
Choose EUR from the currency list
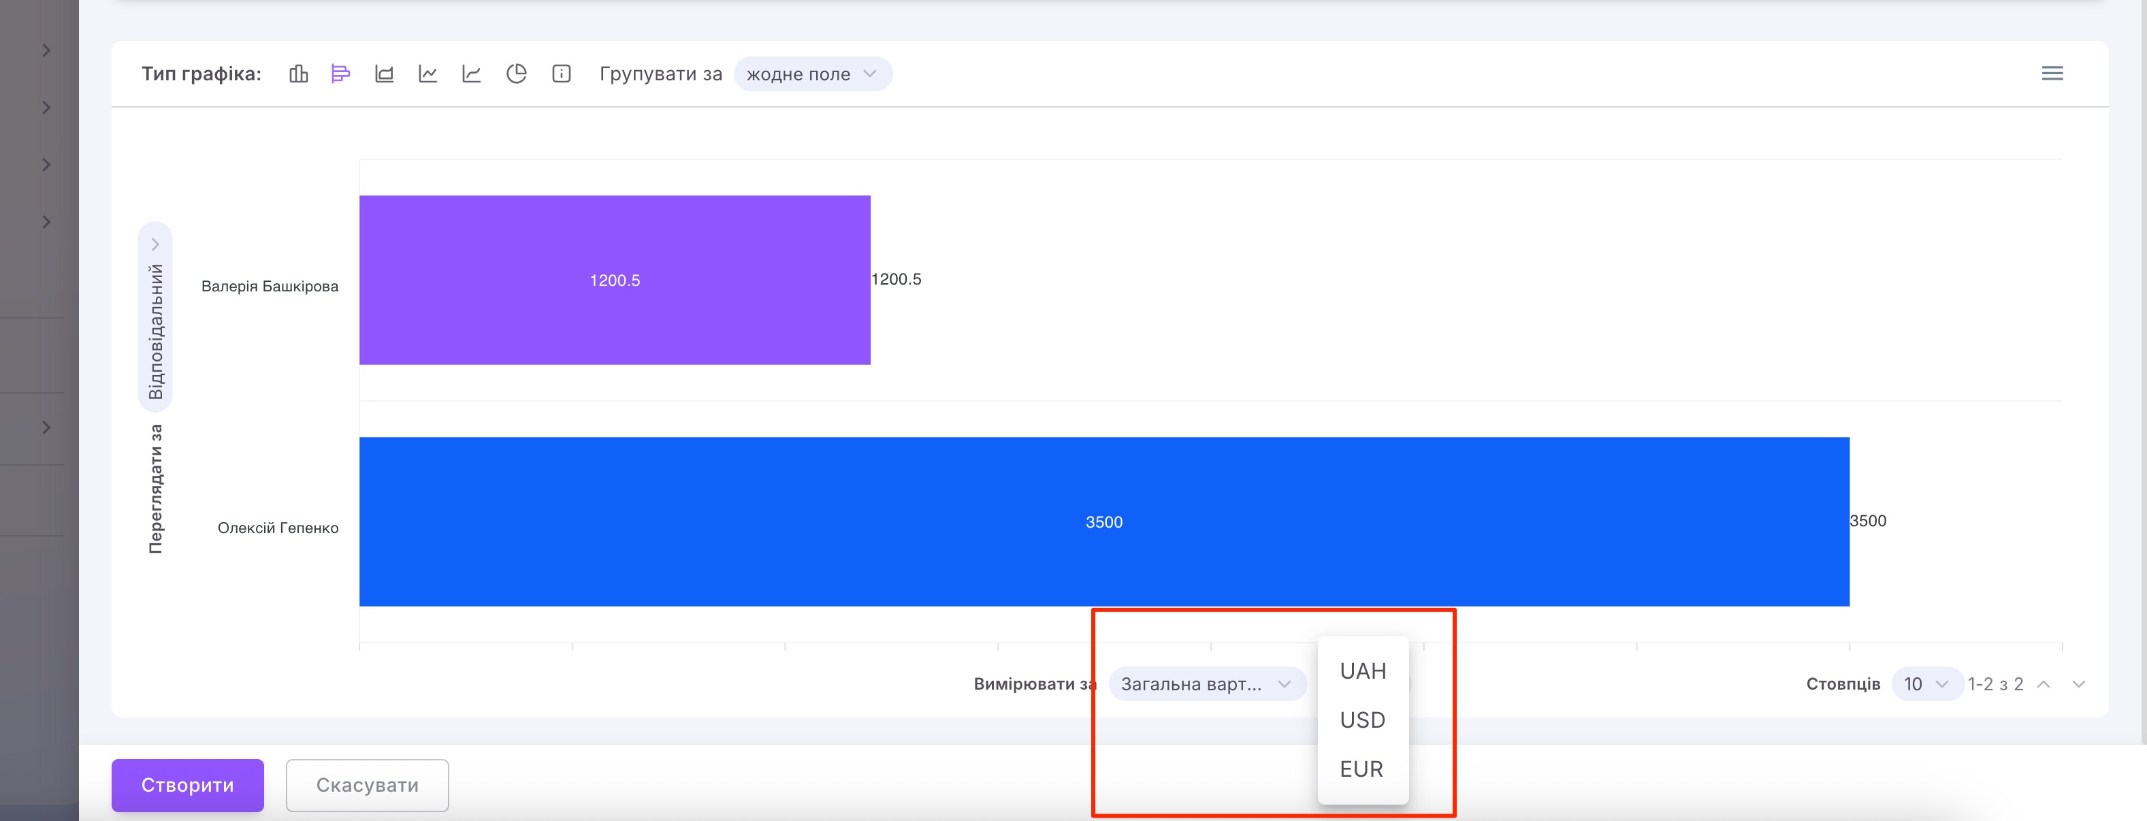click(1361, 769)
